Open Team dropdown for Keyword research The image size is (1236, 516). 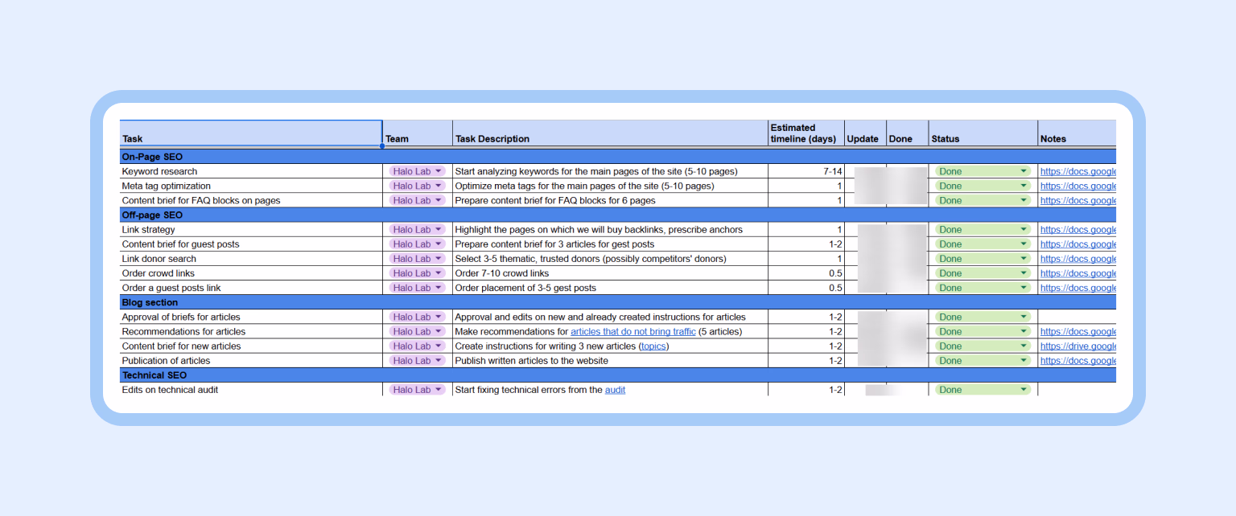[417, 171]
